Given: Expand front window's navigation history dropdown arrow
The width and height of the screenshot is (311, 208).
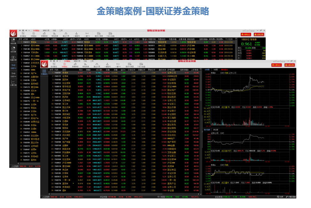Looking at the screenshot, I should [60, 61].
